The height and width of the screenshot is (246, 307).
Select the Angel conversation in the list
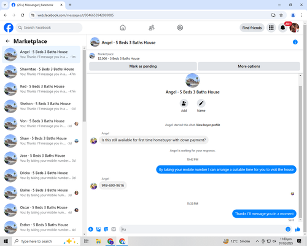pos(41,54)
